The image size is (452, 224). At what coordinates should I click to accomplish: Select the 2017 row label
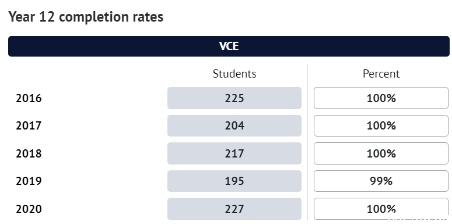[x=29, y=125]
